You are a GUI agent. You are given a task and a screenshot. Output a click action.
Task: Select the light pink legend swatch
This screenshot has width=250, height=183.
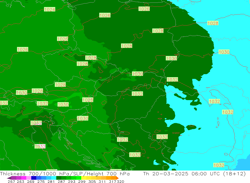pos(29,178)
